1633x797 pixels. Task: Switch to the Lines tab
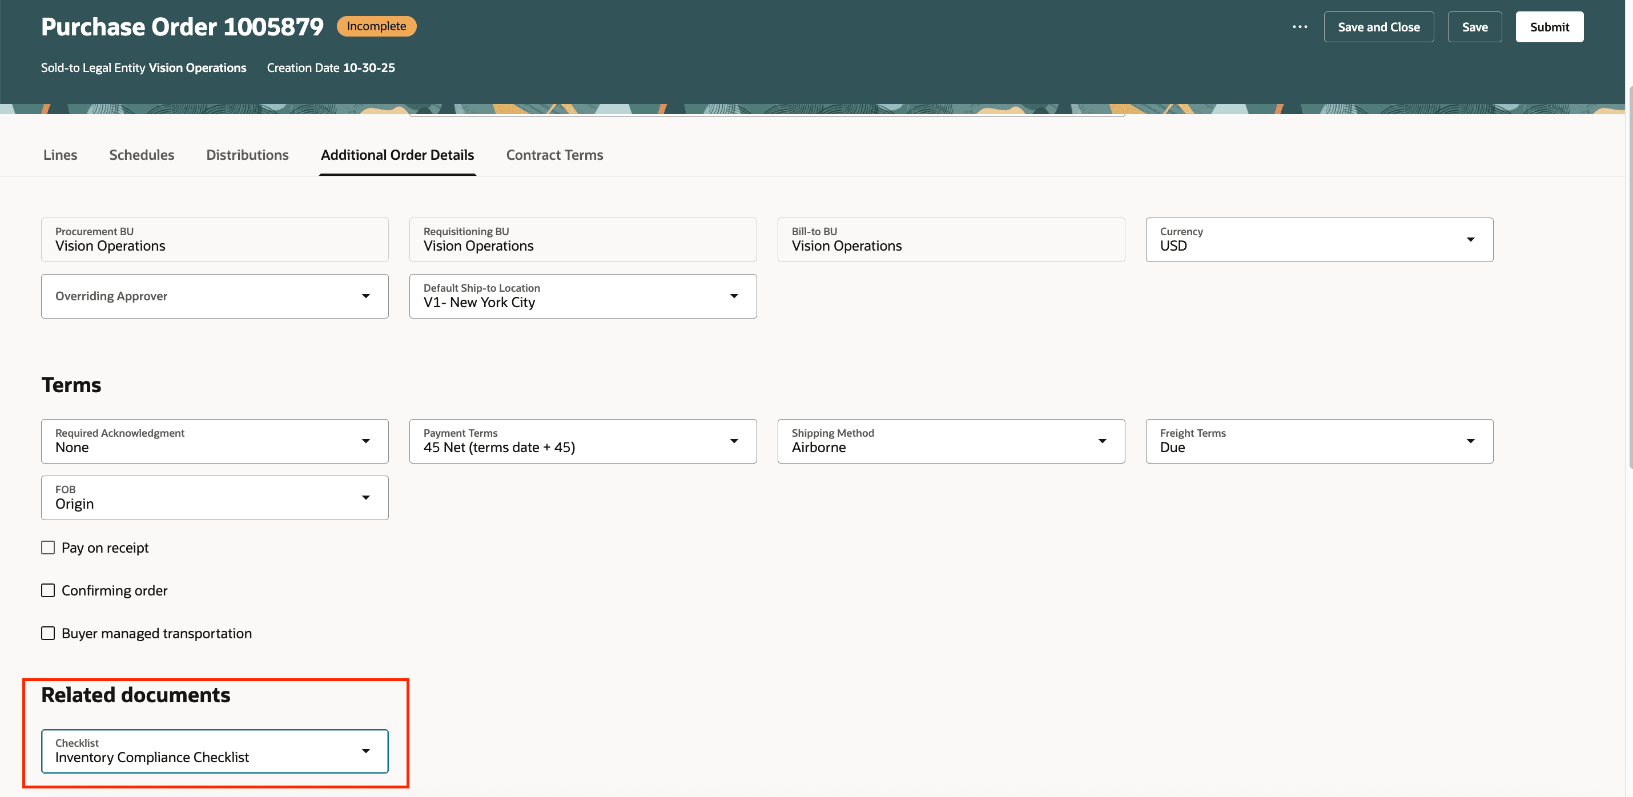point(60,155)
